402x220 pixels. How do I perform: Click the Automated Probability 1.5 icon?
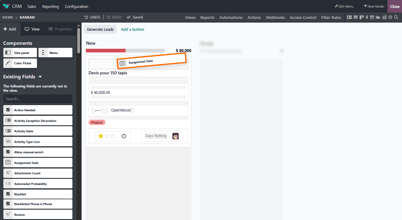(x=8, y=184)
